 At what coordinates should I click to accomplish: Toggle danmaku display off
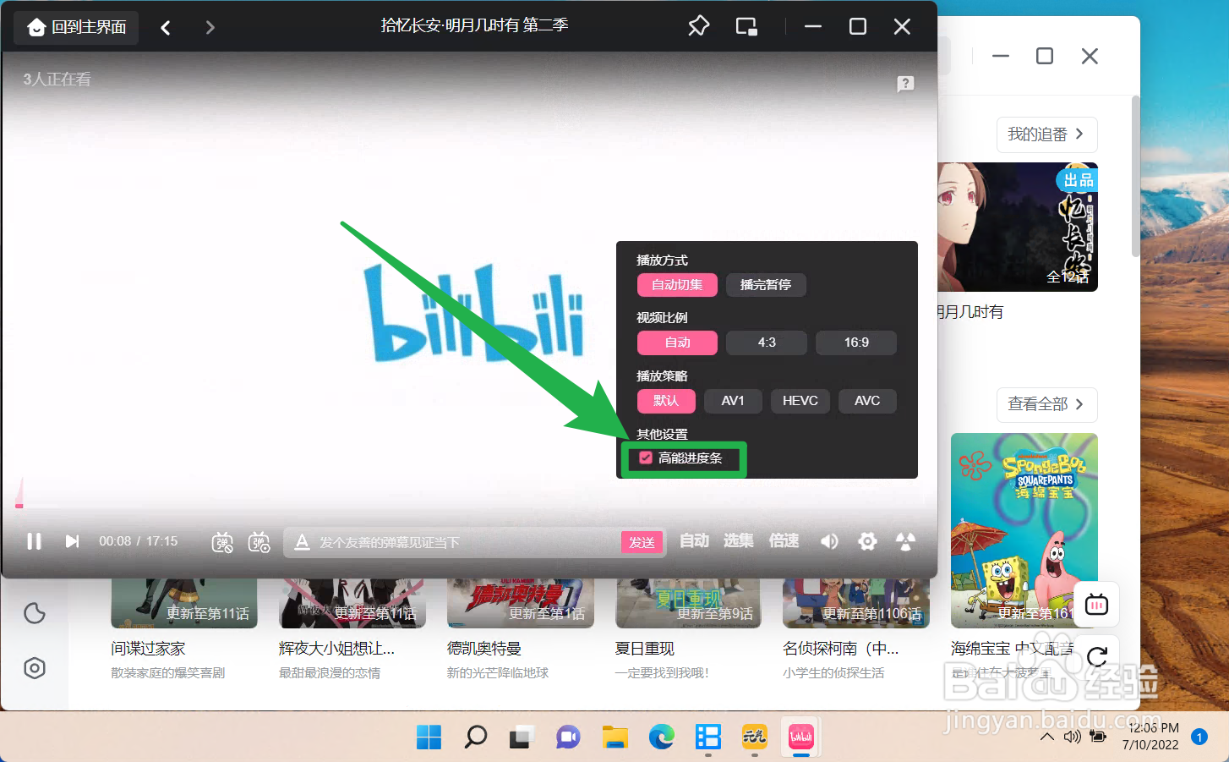(x=222, y=542)
